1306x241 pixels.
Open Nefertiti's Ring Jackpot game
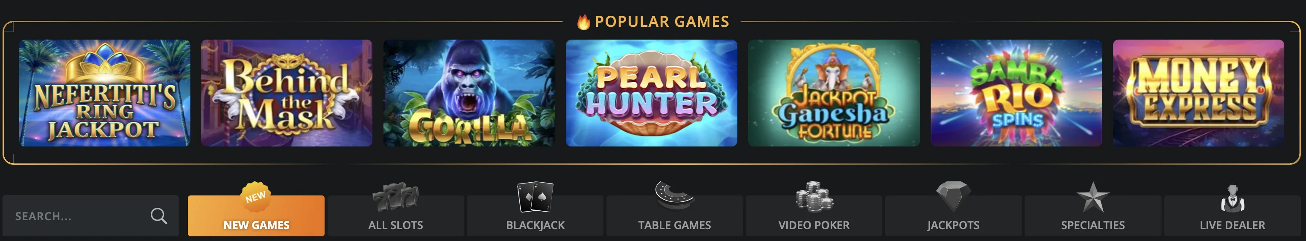[105, 93]
